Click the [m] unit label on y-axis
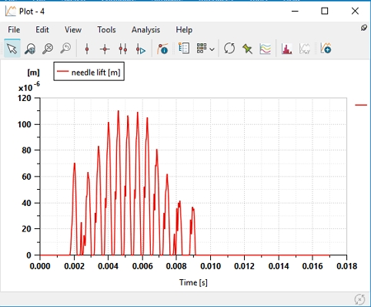Viewport: 371px width, 307px height. pyautogui.click(x=33, y=73)
